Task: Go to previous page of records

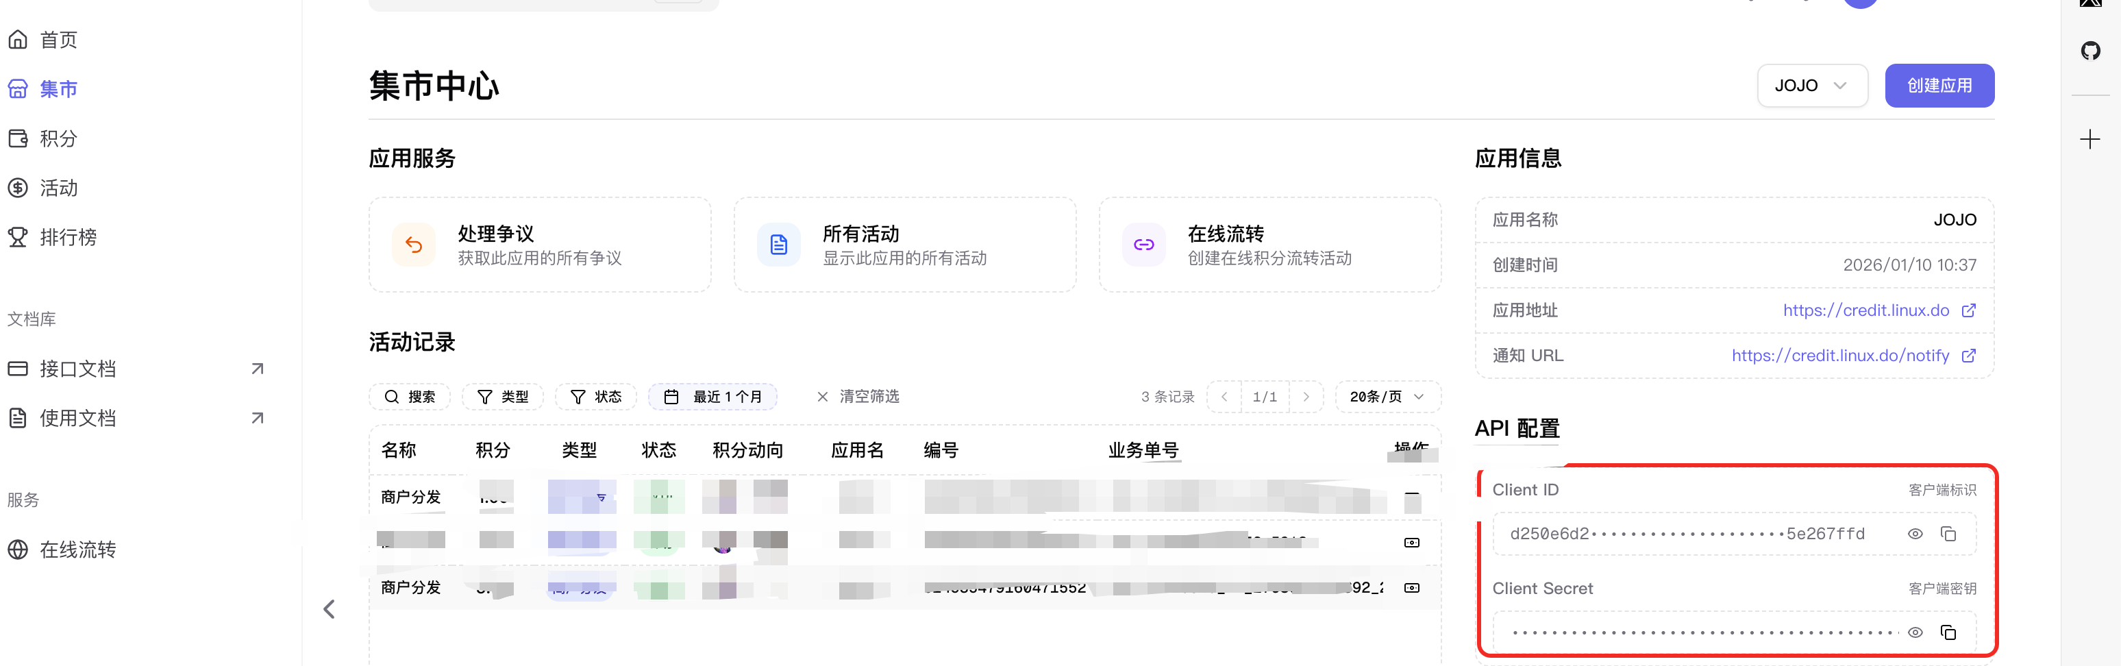Action: (x=1224, y=397)
